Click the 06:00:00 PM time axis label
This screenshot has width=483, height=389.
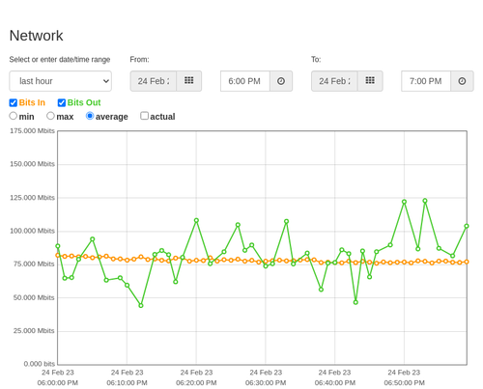point(58,383)
